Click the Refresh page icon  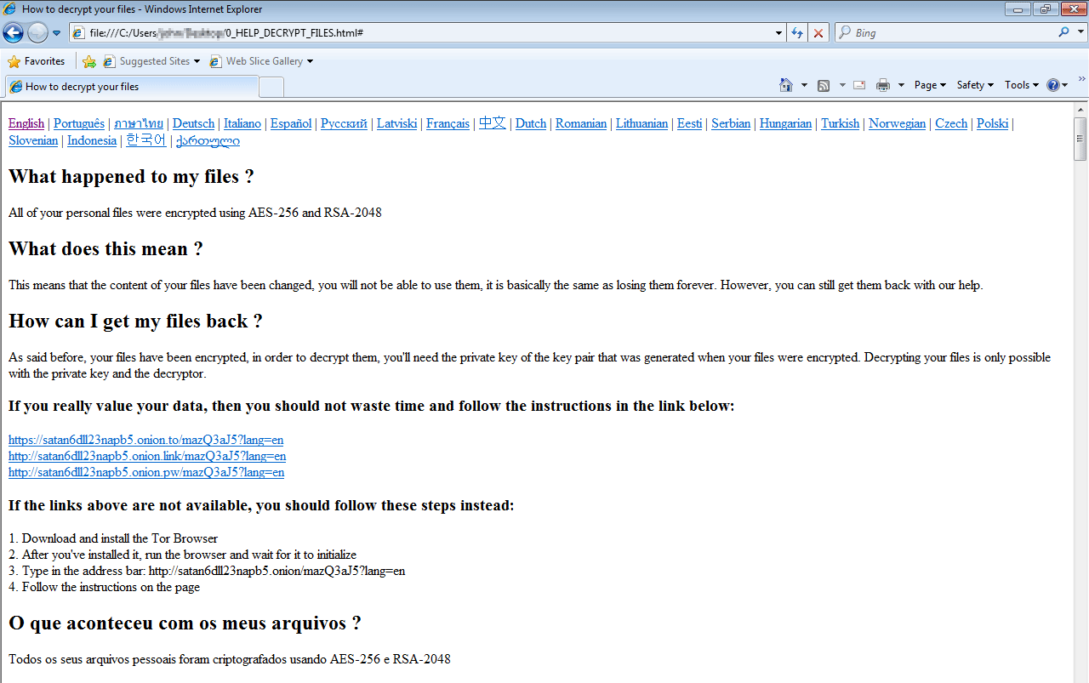tap(797, 33)
